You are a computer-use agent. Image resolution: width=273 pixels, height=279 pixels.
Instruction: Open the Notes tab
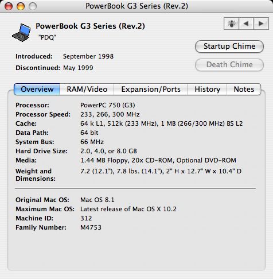pyautogui.click(x=244, y=89)
